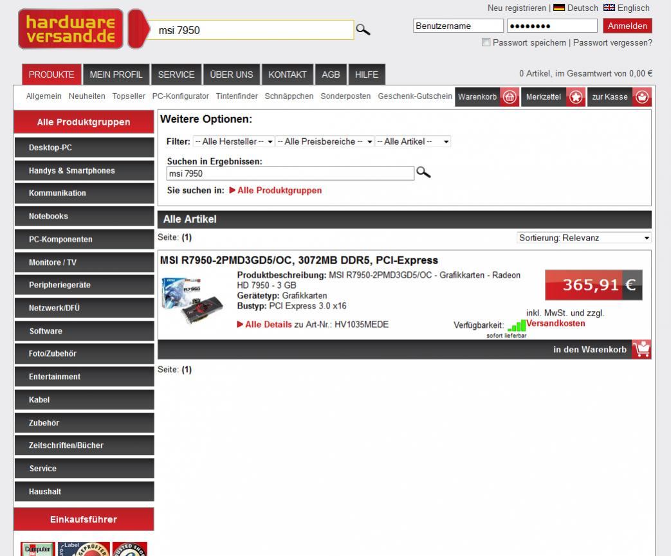Select the Notebooks product group
The height and width of the screenshot is (556, 671).
point(84,217)
